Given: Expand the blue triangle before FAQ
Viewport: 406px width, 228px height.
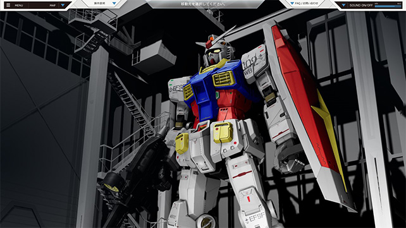Looking at the screenshot, I should [292, 3].
